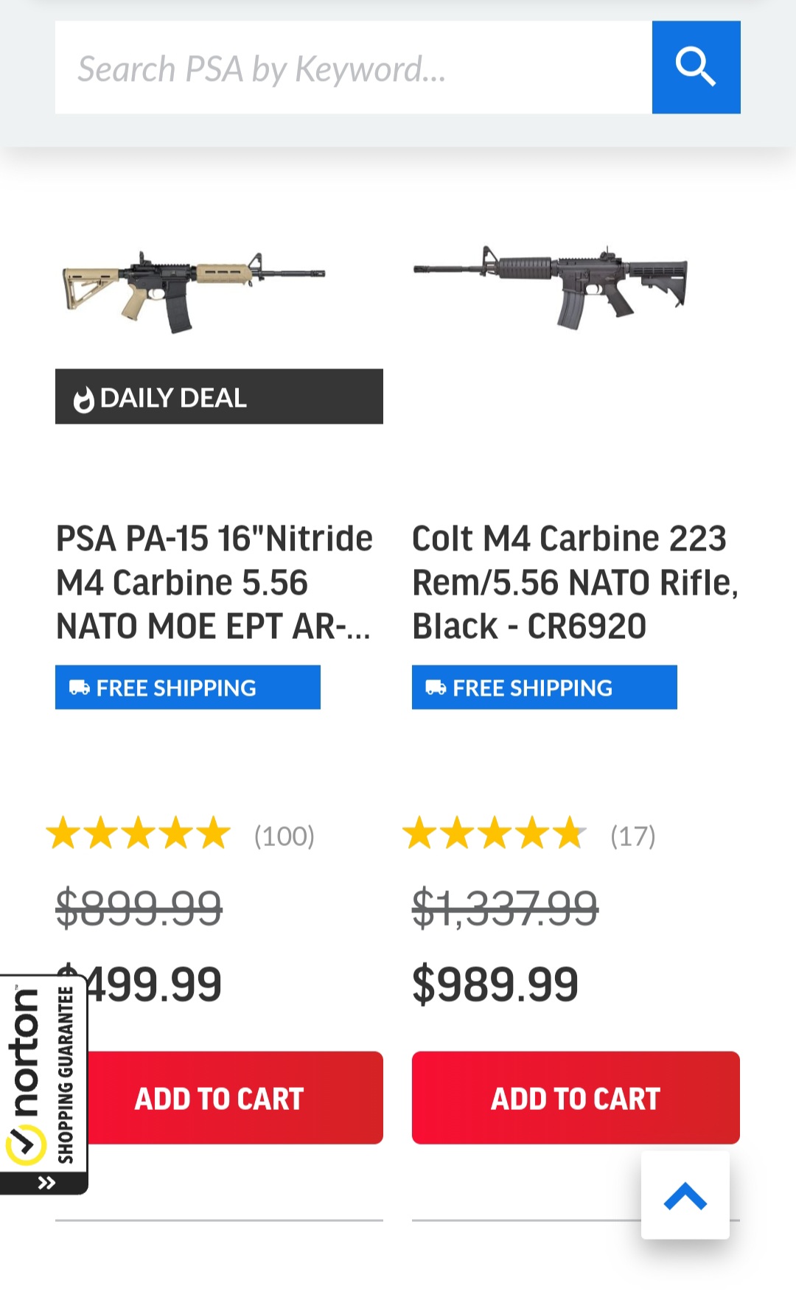
Task: Open the Colt M4 Carbine product image
Action: coord(551,287)
